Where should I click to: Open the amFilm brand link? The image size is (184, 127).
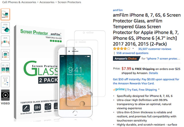point(118,10)
